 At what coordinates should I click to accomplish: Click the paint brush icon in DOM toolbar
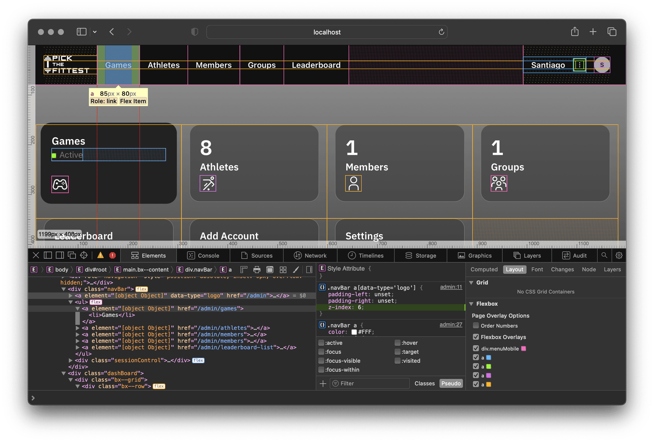pyautogui.click(x=296, y=270)
